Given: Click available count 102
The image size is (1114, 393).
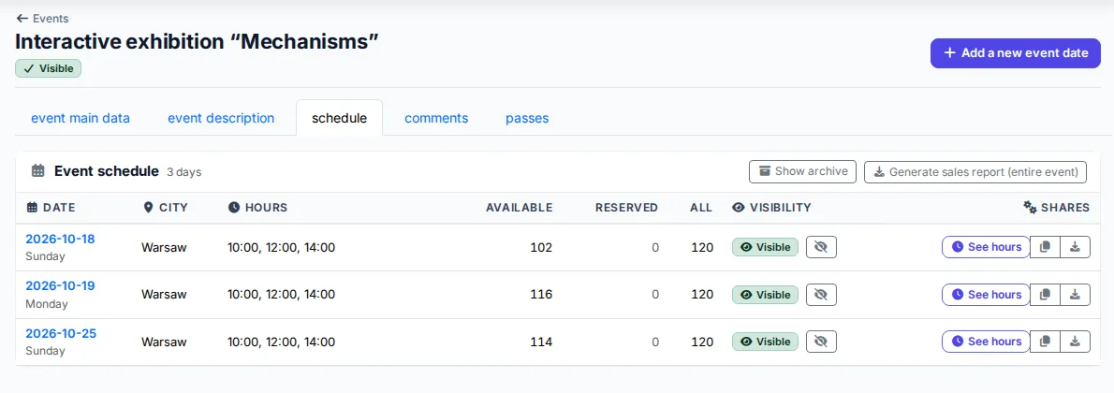Looking at the screenshot, I should click(541, 247).
